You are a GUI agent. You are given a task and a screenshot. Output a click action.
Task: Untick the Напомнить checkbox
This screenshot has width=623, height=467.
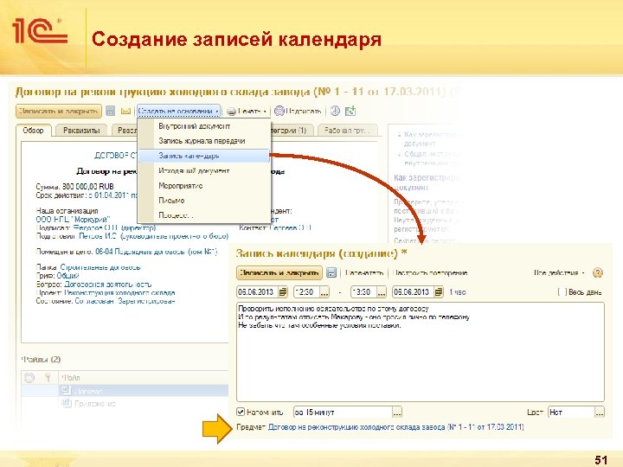pyautogui.click(x=241, y=412)
